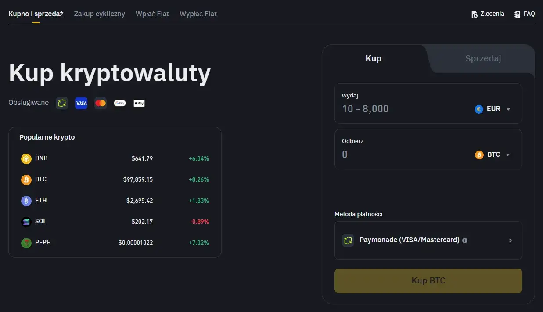This screenshot has width=543, height=312.
Task: Select the Google Pay icon
Action: (x=120, y=103)
